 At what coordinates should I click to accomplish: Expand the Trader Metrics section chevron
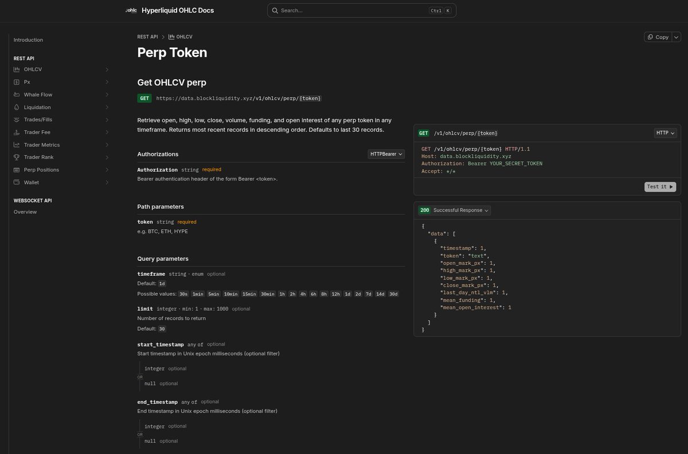[x=107, y=145]
